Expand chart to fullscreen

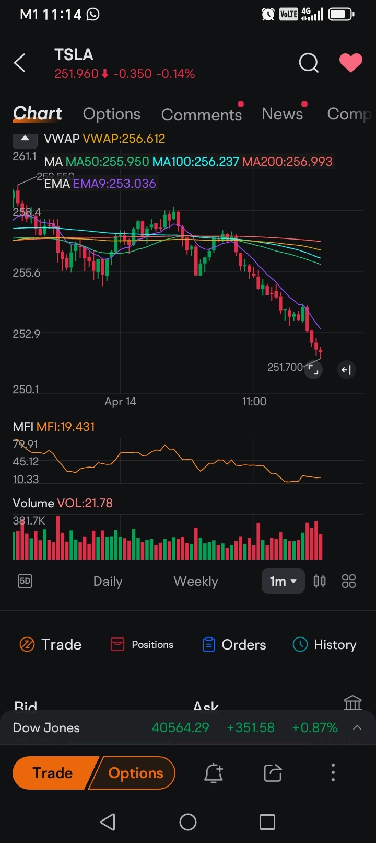coord(313,370)
